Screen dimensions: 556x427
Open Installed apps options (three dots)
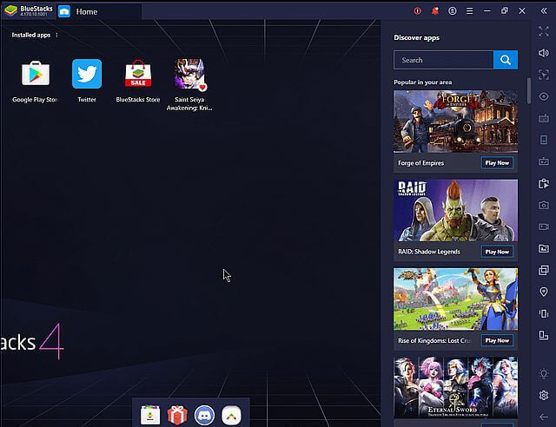(56, 35)
